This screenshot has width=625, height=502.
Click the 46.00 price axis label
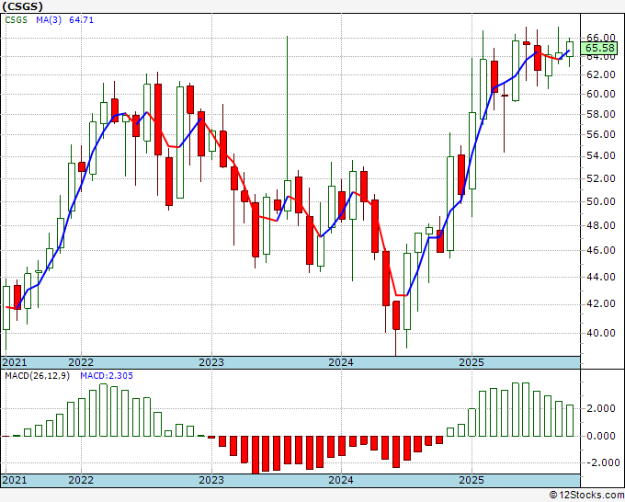pos(601,250)
